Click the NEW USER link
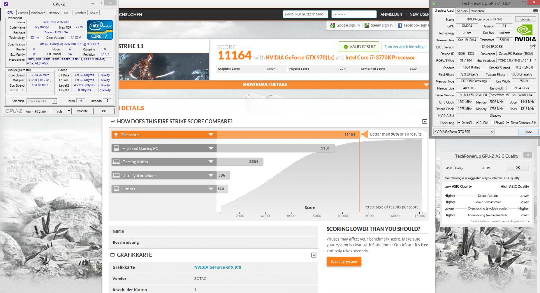This screenshot has height=293, width=540. point(419,14)
